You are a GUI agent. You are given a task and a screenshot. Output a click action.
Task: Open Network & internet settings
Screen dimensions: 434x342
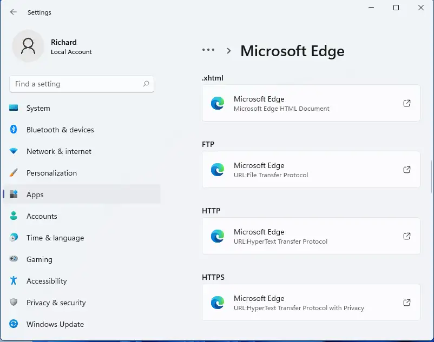pos(82,151)
